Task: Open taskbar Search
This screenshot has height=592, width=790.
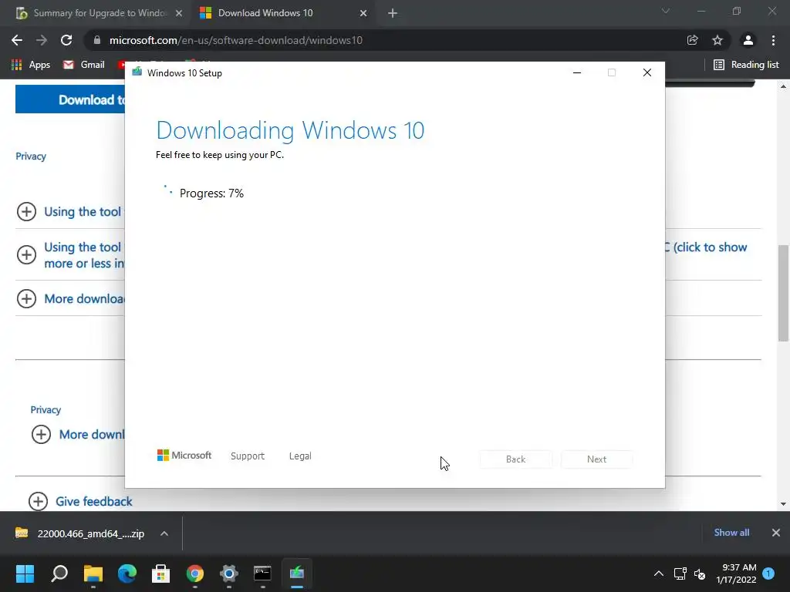Action: (x=59, y=573)
